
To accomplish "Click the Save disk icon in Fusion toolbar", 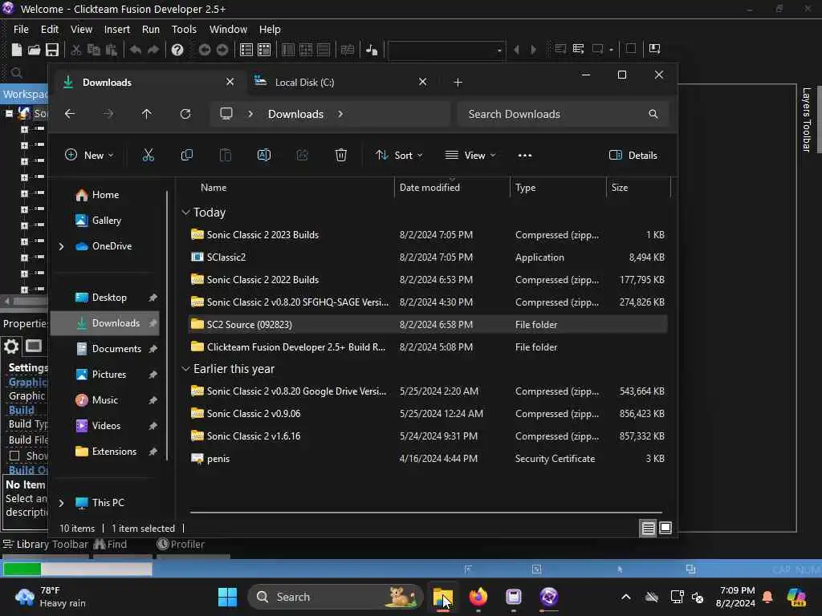I will point(52,50).
